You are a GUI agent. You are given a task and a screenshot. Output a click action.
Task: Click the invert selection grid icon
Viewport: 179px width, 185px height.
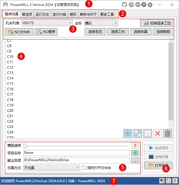(138, 133)
